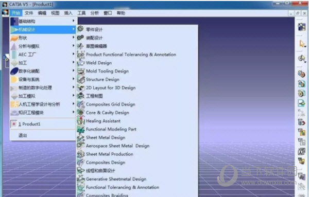
Task: Click the Select arrow tool in right toolbar
Action: (302, 44)
